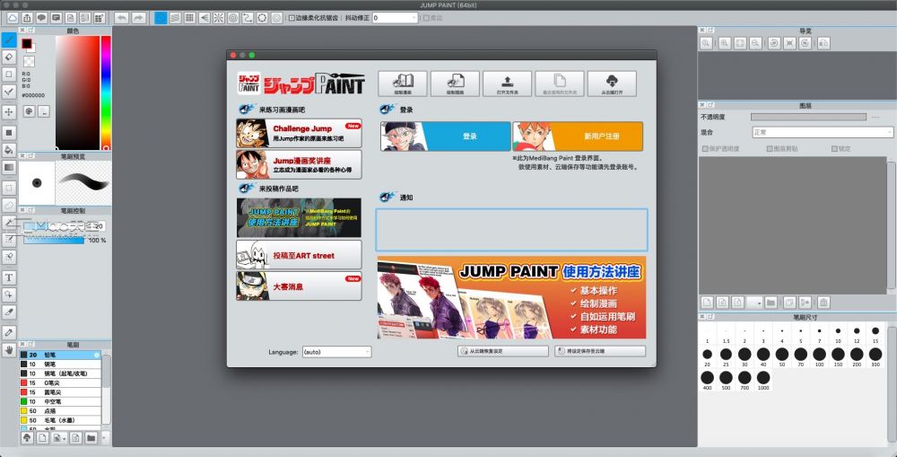The height and width of the screenshot is (457, 897).
Task: Choose the concentric circle snap icon
Action: coord(233,18)
